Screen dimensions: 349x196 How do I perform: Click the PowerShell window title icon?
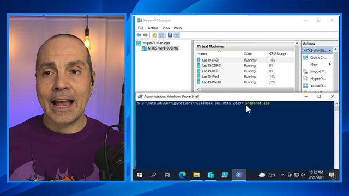pos(140,96)
